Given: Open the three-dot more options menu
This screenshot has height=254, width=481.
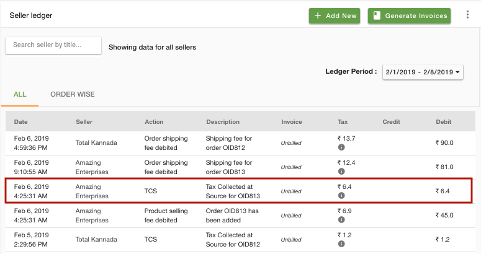Looking at the screenshot, I should [x=467, y=15].
